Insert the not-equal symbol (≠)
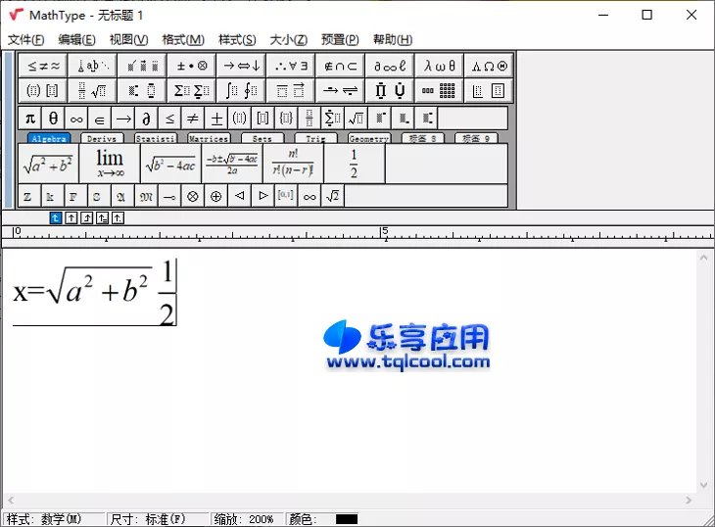Viewport: 715px width, 527px height. 193,119
